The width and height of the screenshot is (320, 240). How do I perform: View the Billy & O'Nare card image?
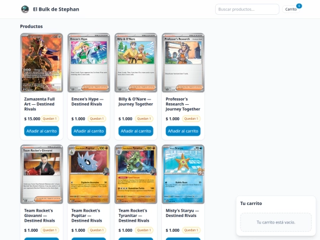[136, 63]
